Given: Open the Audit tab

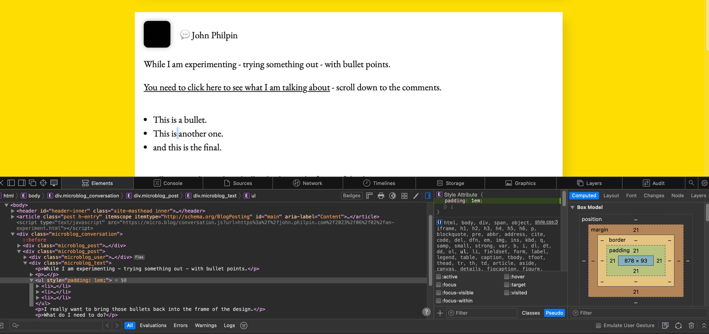Looking at the screenshot, I should [x=654, y=183].
